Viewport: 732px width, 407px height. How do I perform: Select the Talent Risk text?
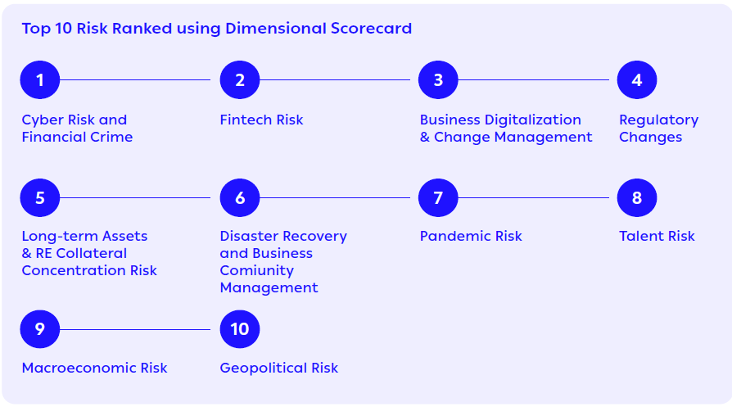pyautogui.click(x=657, y=236)
